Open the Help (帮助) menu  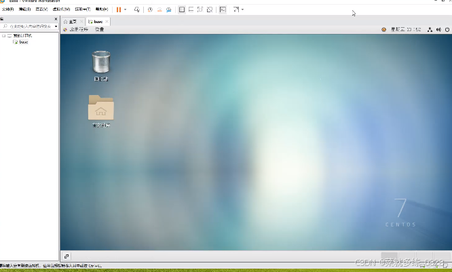(x=102, y=9)
